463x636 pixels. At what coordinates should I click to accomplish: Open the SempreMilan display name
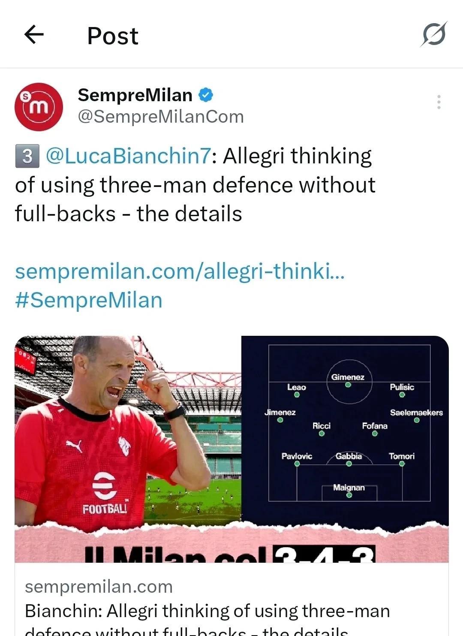[135, 95]
